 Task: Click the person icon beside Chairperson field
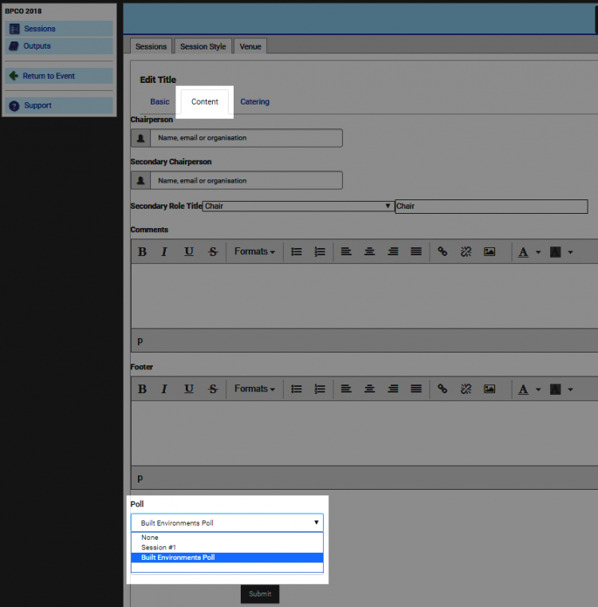coord(140,138)
